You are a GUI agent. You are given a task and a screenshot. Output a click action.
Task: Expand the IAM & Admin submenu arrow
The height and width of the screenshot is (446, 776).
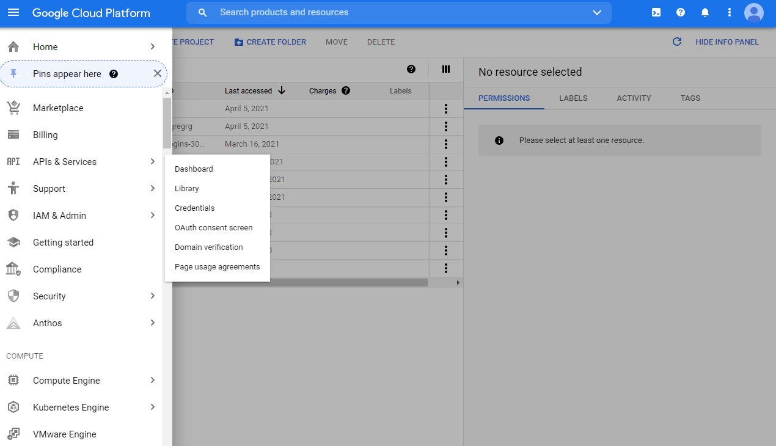point(153,216)
